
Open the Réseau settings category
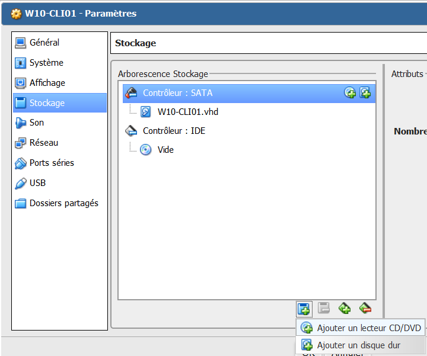[x=60, y=143]
